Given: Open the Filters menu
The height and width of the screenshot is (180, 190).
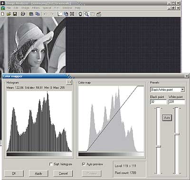Looking at the screenshot, I should [36, 8].
